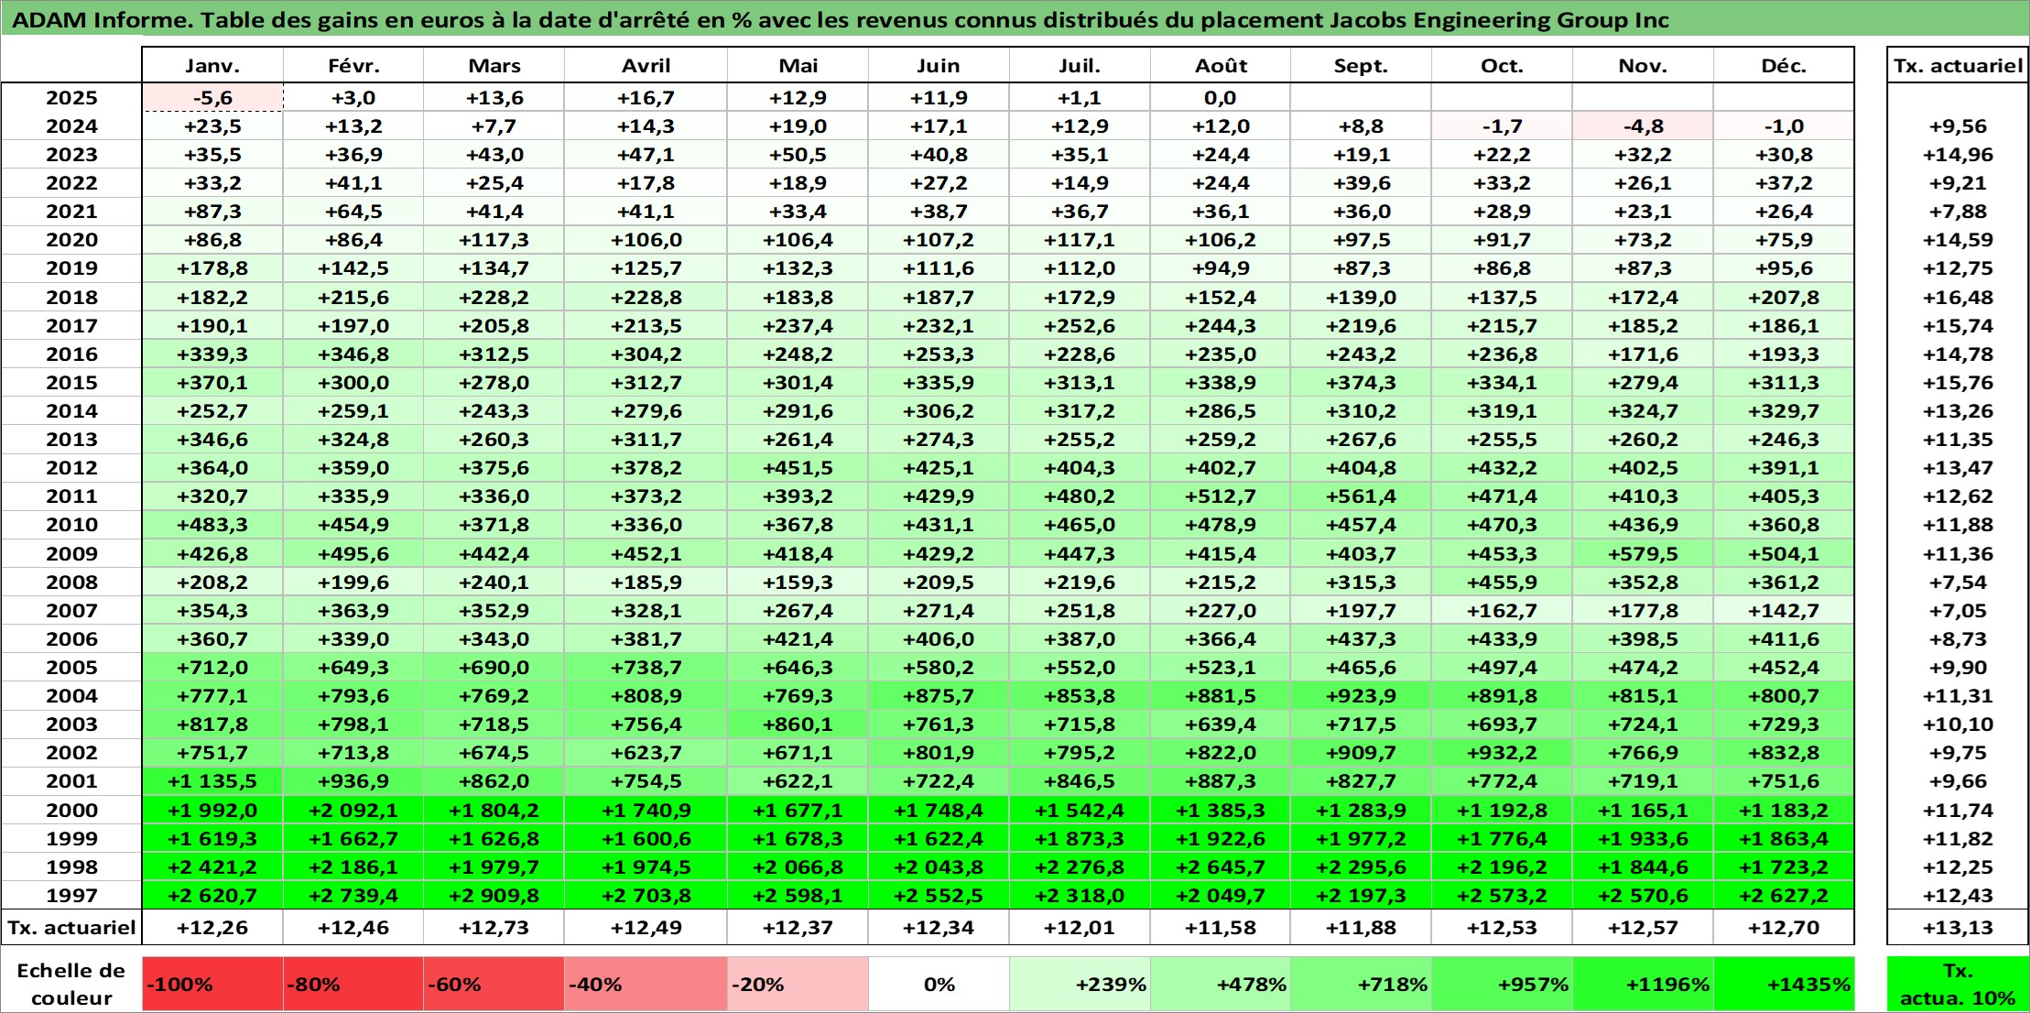Click the -40% color scale swatch
The width and height of the screenshot is (2030, 1013).
646,984
